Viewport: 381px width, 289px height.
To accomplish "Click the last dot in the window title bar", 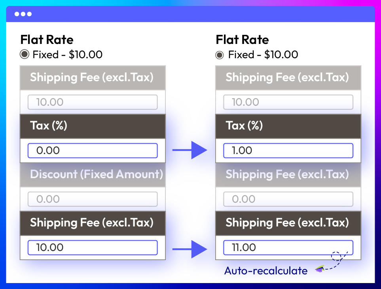I will click(29, 14).
